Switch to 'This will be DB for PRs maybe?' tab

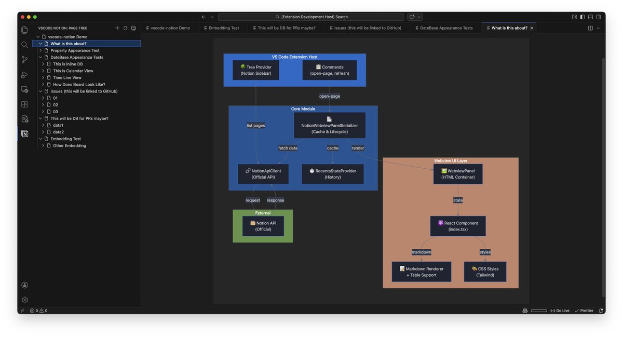click(x=286, y=28)
